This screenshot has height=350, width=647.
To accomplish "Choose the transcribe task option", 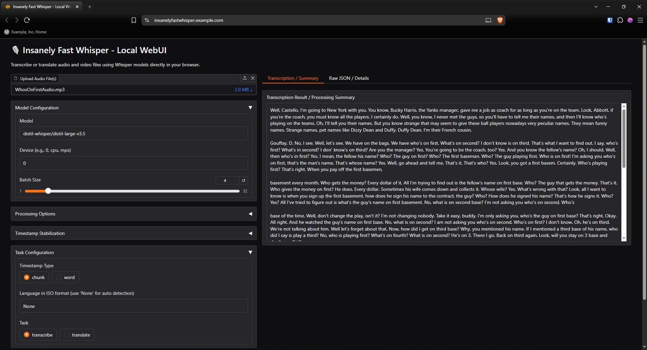I will click(38, 335).
